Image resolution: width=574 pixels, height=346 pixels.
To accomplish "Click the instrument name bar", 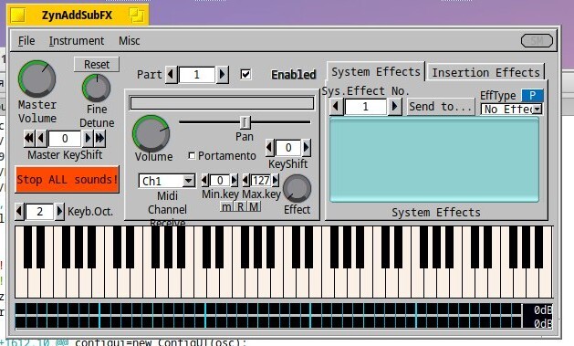I will [222, 103].
